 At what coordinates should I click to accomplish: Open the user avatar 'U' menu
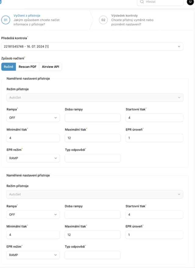coord(190,2)
